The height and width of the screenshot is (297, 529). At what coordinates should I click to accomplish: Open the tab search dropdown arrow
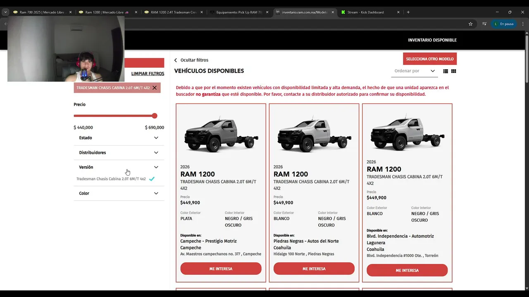pyautogui.click(x=5, y=12)
